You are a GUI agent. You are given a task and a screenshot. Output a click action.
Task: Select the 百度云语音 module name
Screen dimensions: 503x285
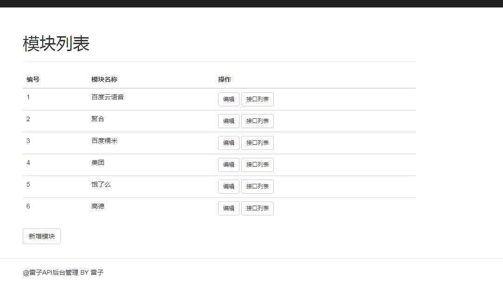pos(108,97)
